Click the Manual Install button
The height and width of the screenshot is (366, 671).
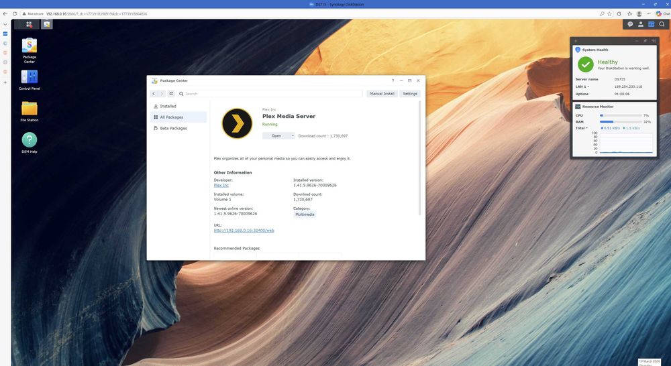coord(382,94)
